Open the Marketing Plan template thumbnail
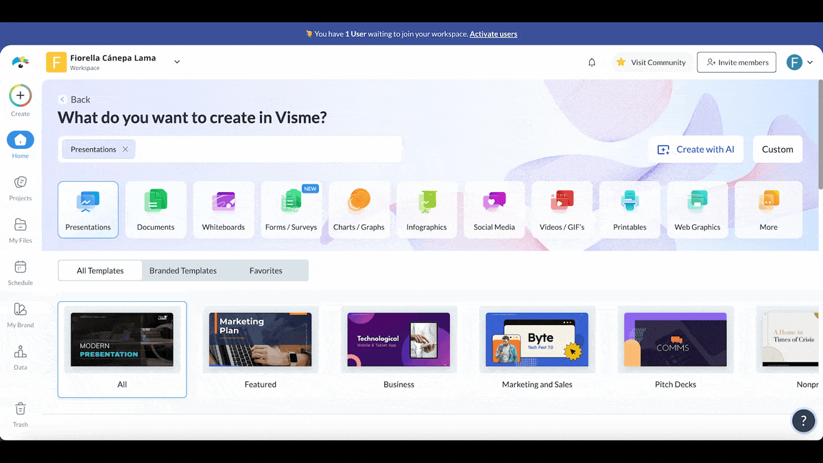The height and width of the screenshot is (463, 823). pos(260,339)
